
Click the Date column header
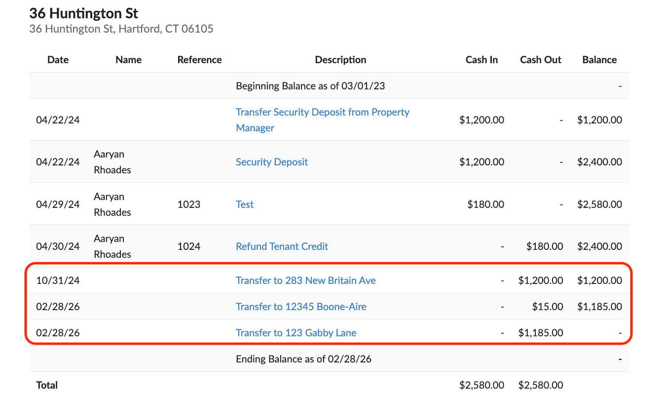[58, 60]
